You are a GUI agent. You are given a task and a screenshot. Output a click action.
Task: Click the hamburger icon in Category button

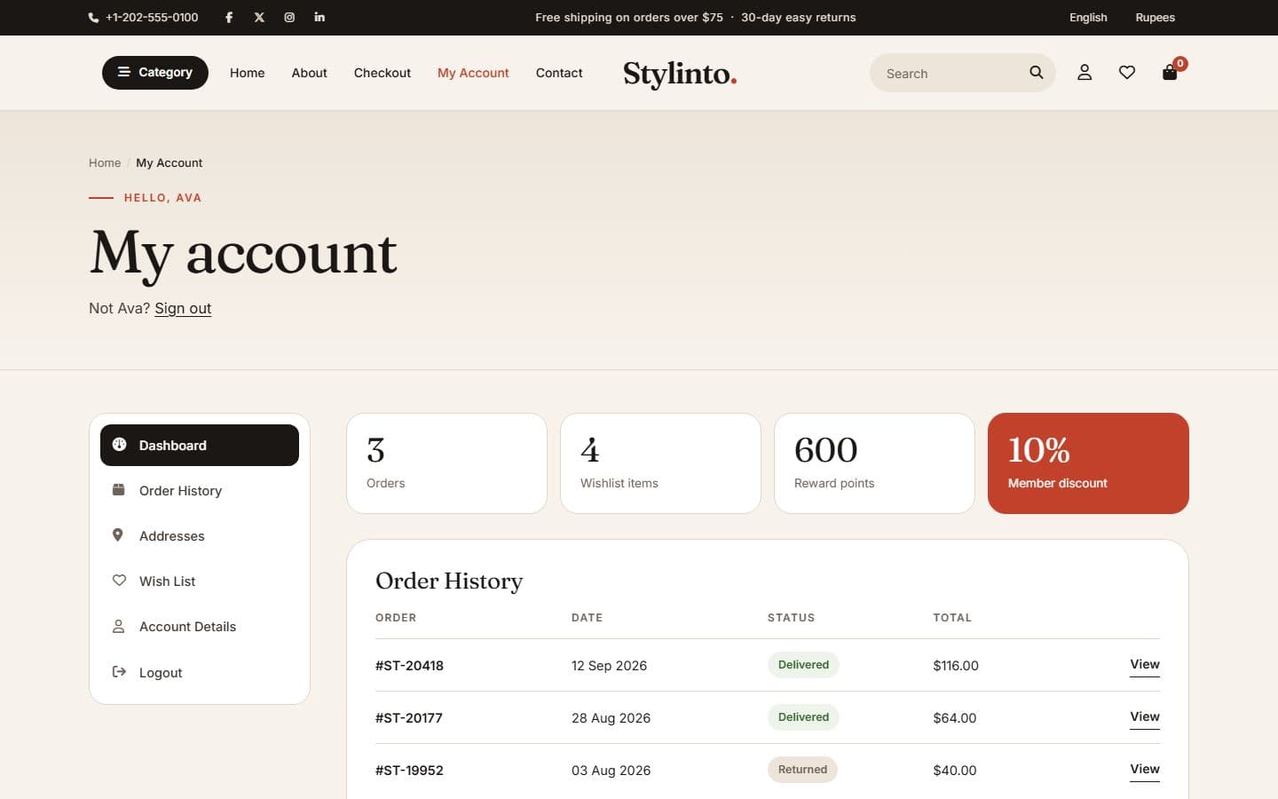pyautogui.click(x=124, y=72)
